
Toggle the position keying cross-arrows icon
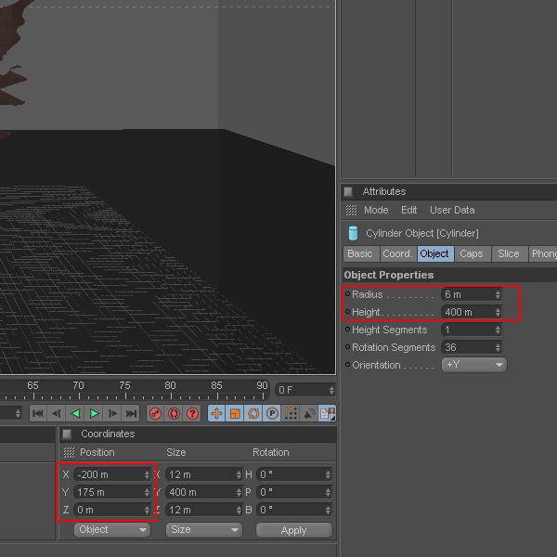[216, 413]
